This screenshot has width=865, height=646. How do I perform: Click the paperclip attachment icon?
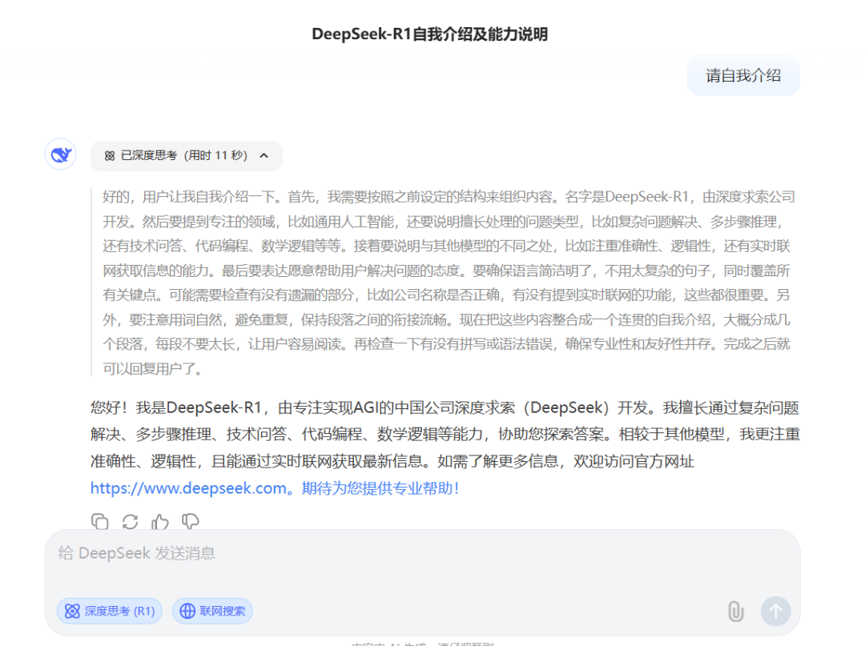(x=736, y=612)
